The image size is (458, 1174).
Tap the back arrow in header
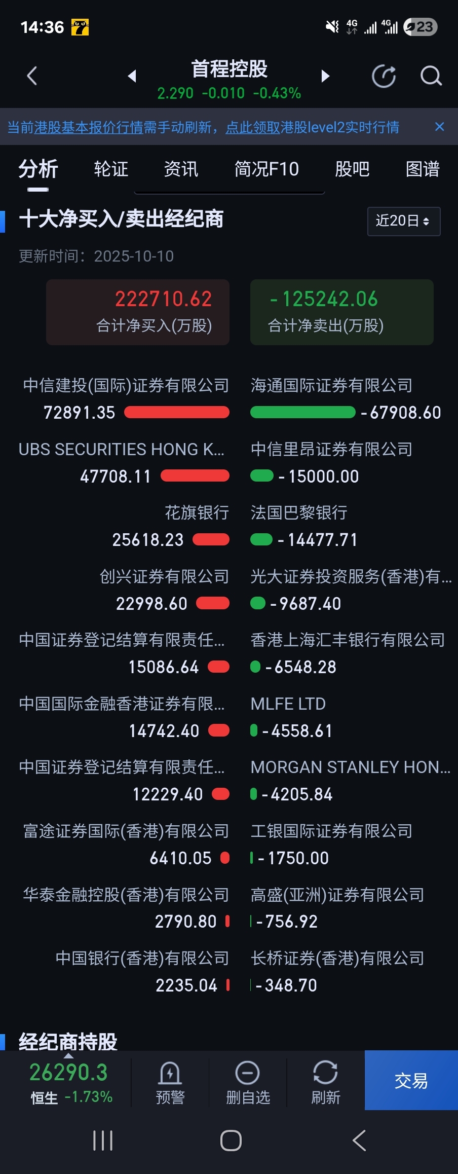tap(32, 77)
